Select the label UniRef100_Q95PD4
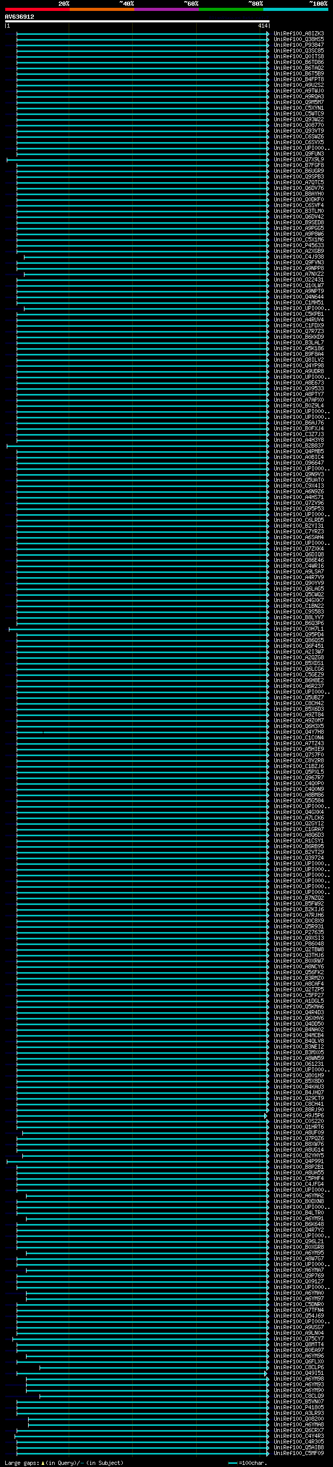Screen dimensions: 333x1467 tap(299, 634)
